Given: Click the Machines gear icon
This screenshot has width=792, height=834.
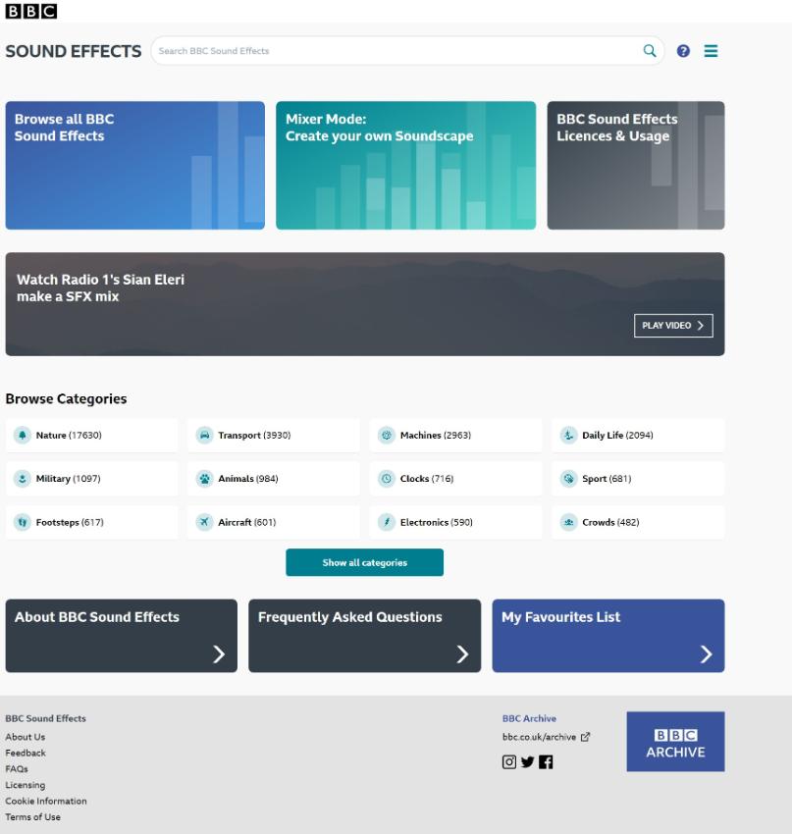Looking at the screenshot, I should click(x=387, y=435).
